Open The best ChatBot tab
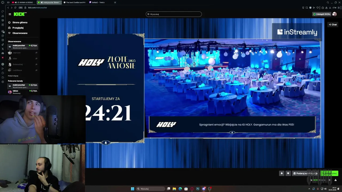Screen dimensions: 342x192 75,2
